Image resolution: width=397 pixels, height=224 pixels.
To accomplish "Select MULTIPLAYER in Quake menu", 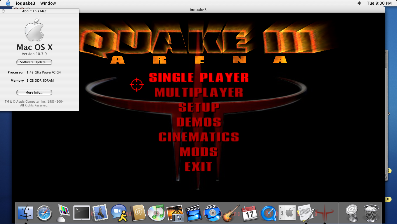I will (x=199, y=92).
